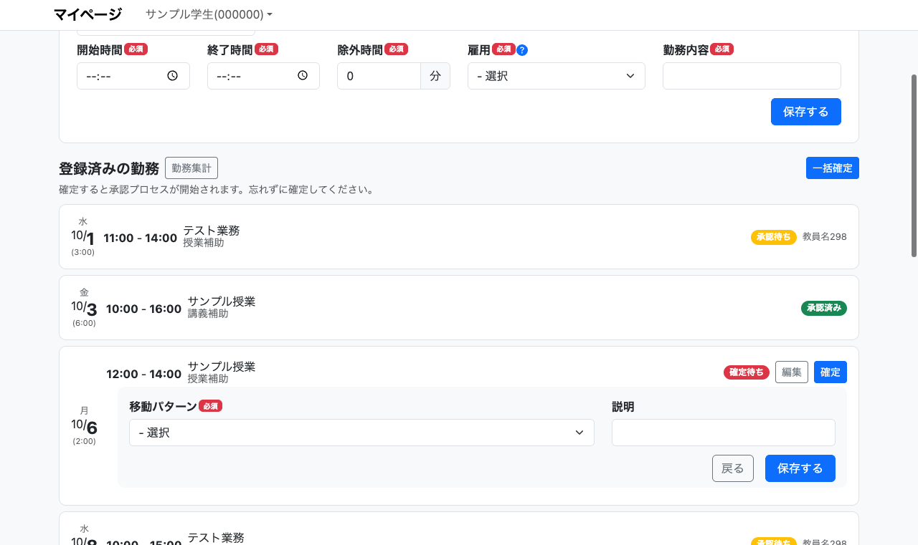Confirm the 10/6 shift with 確定
The height and width of the screenshot is (545, 918).
[830, 372]
